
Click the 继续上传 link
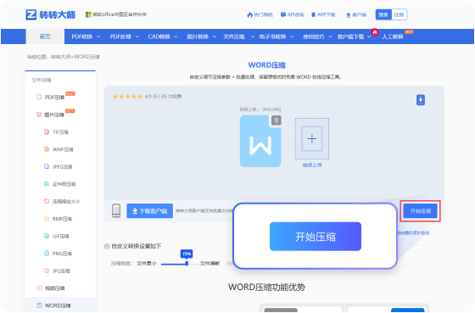tap(312, 165)
